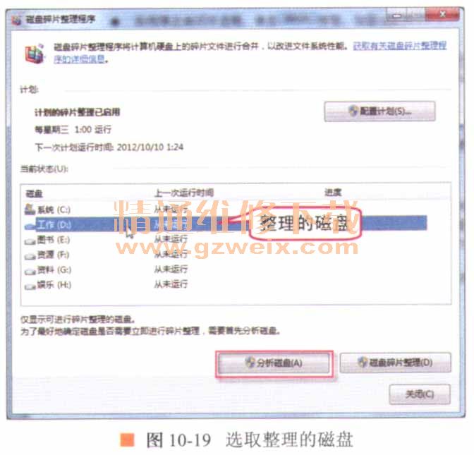Screen dimensions: 474x455
Task: Select the 工作 (D:) drive icon
Action: click(x=30, y=226)
